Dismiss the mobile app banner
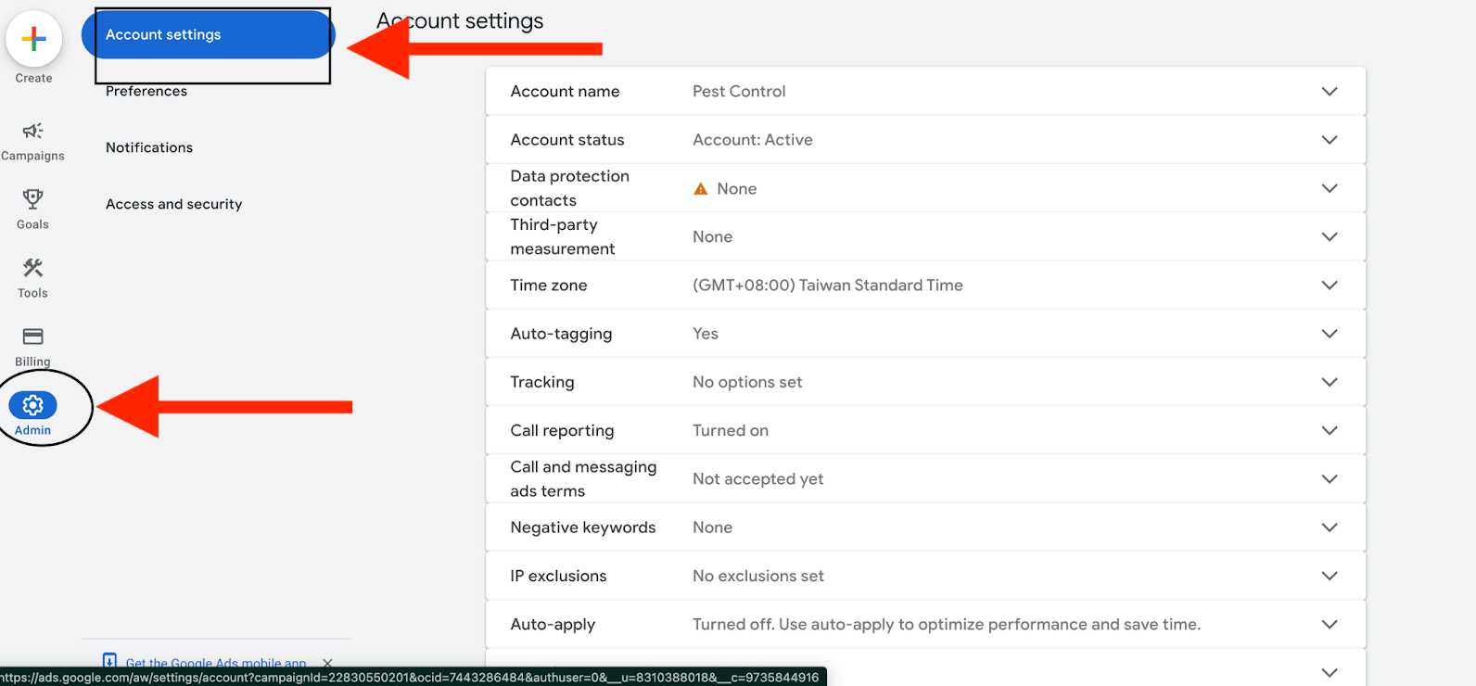The height and width of the screenshot is (686, 1476). pyautogui.click(x=327, y=663)
